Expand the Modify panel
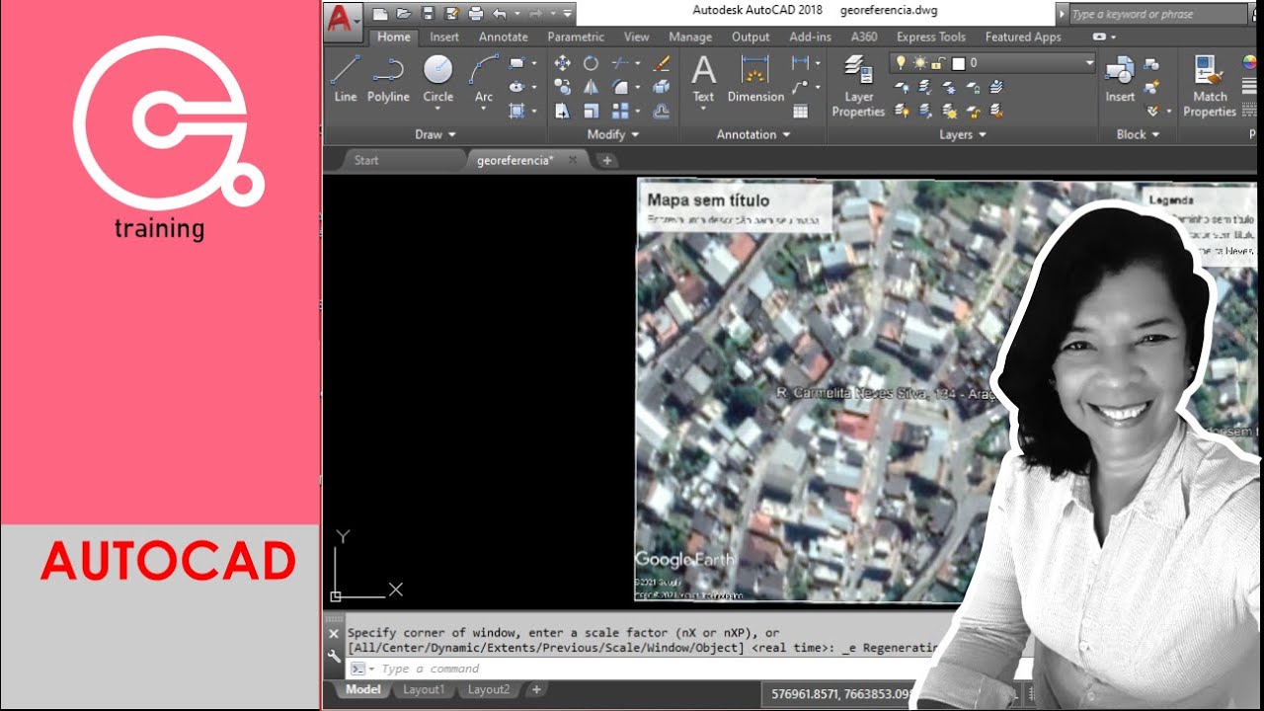Screen dimensions: 1264x711 (x=613, y=134)
